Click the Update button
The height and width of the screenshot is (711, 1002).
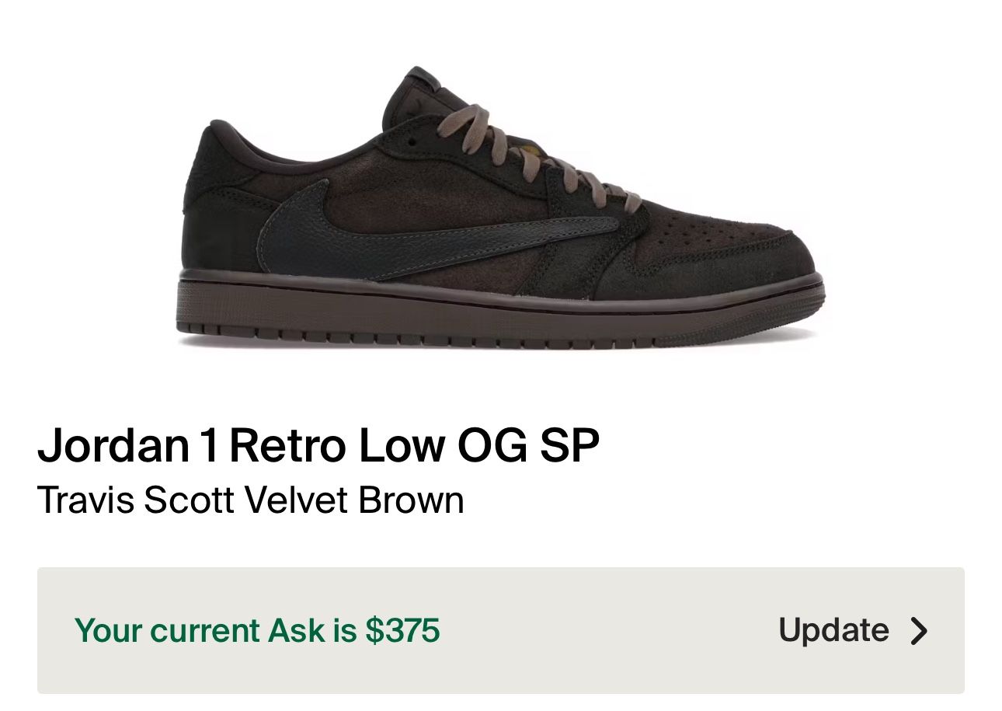pos(833,630)
